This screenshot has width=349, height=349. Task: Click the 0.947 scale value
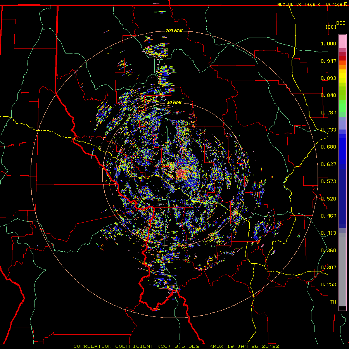[328, 61]
